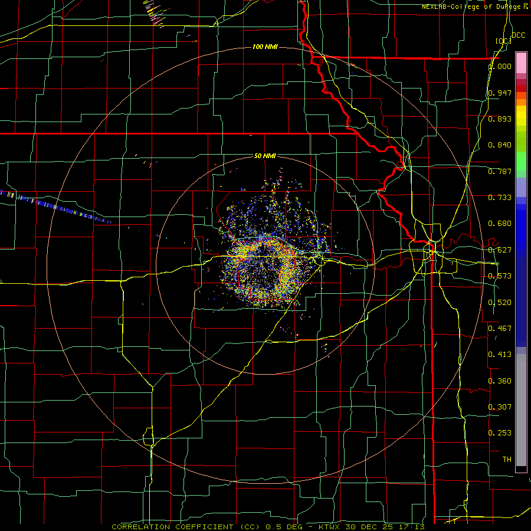Pick the large gray segment of the color bar
The image size is (531, 531).
521,410
